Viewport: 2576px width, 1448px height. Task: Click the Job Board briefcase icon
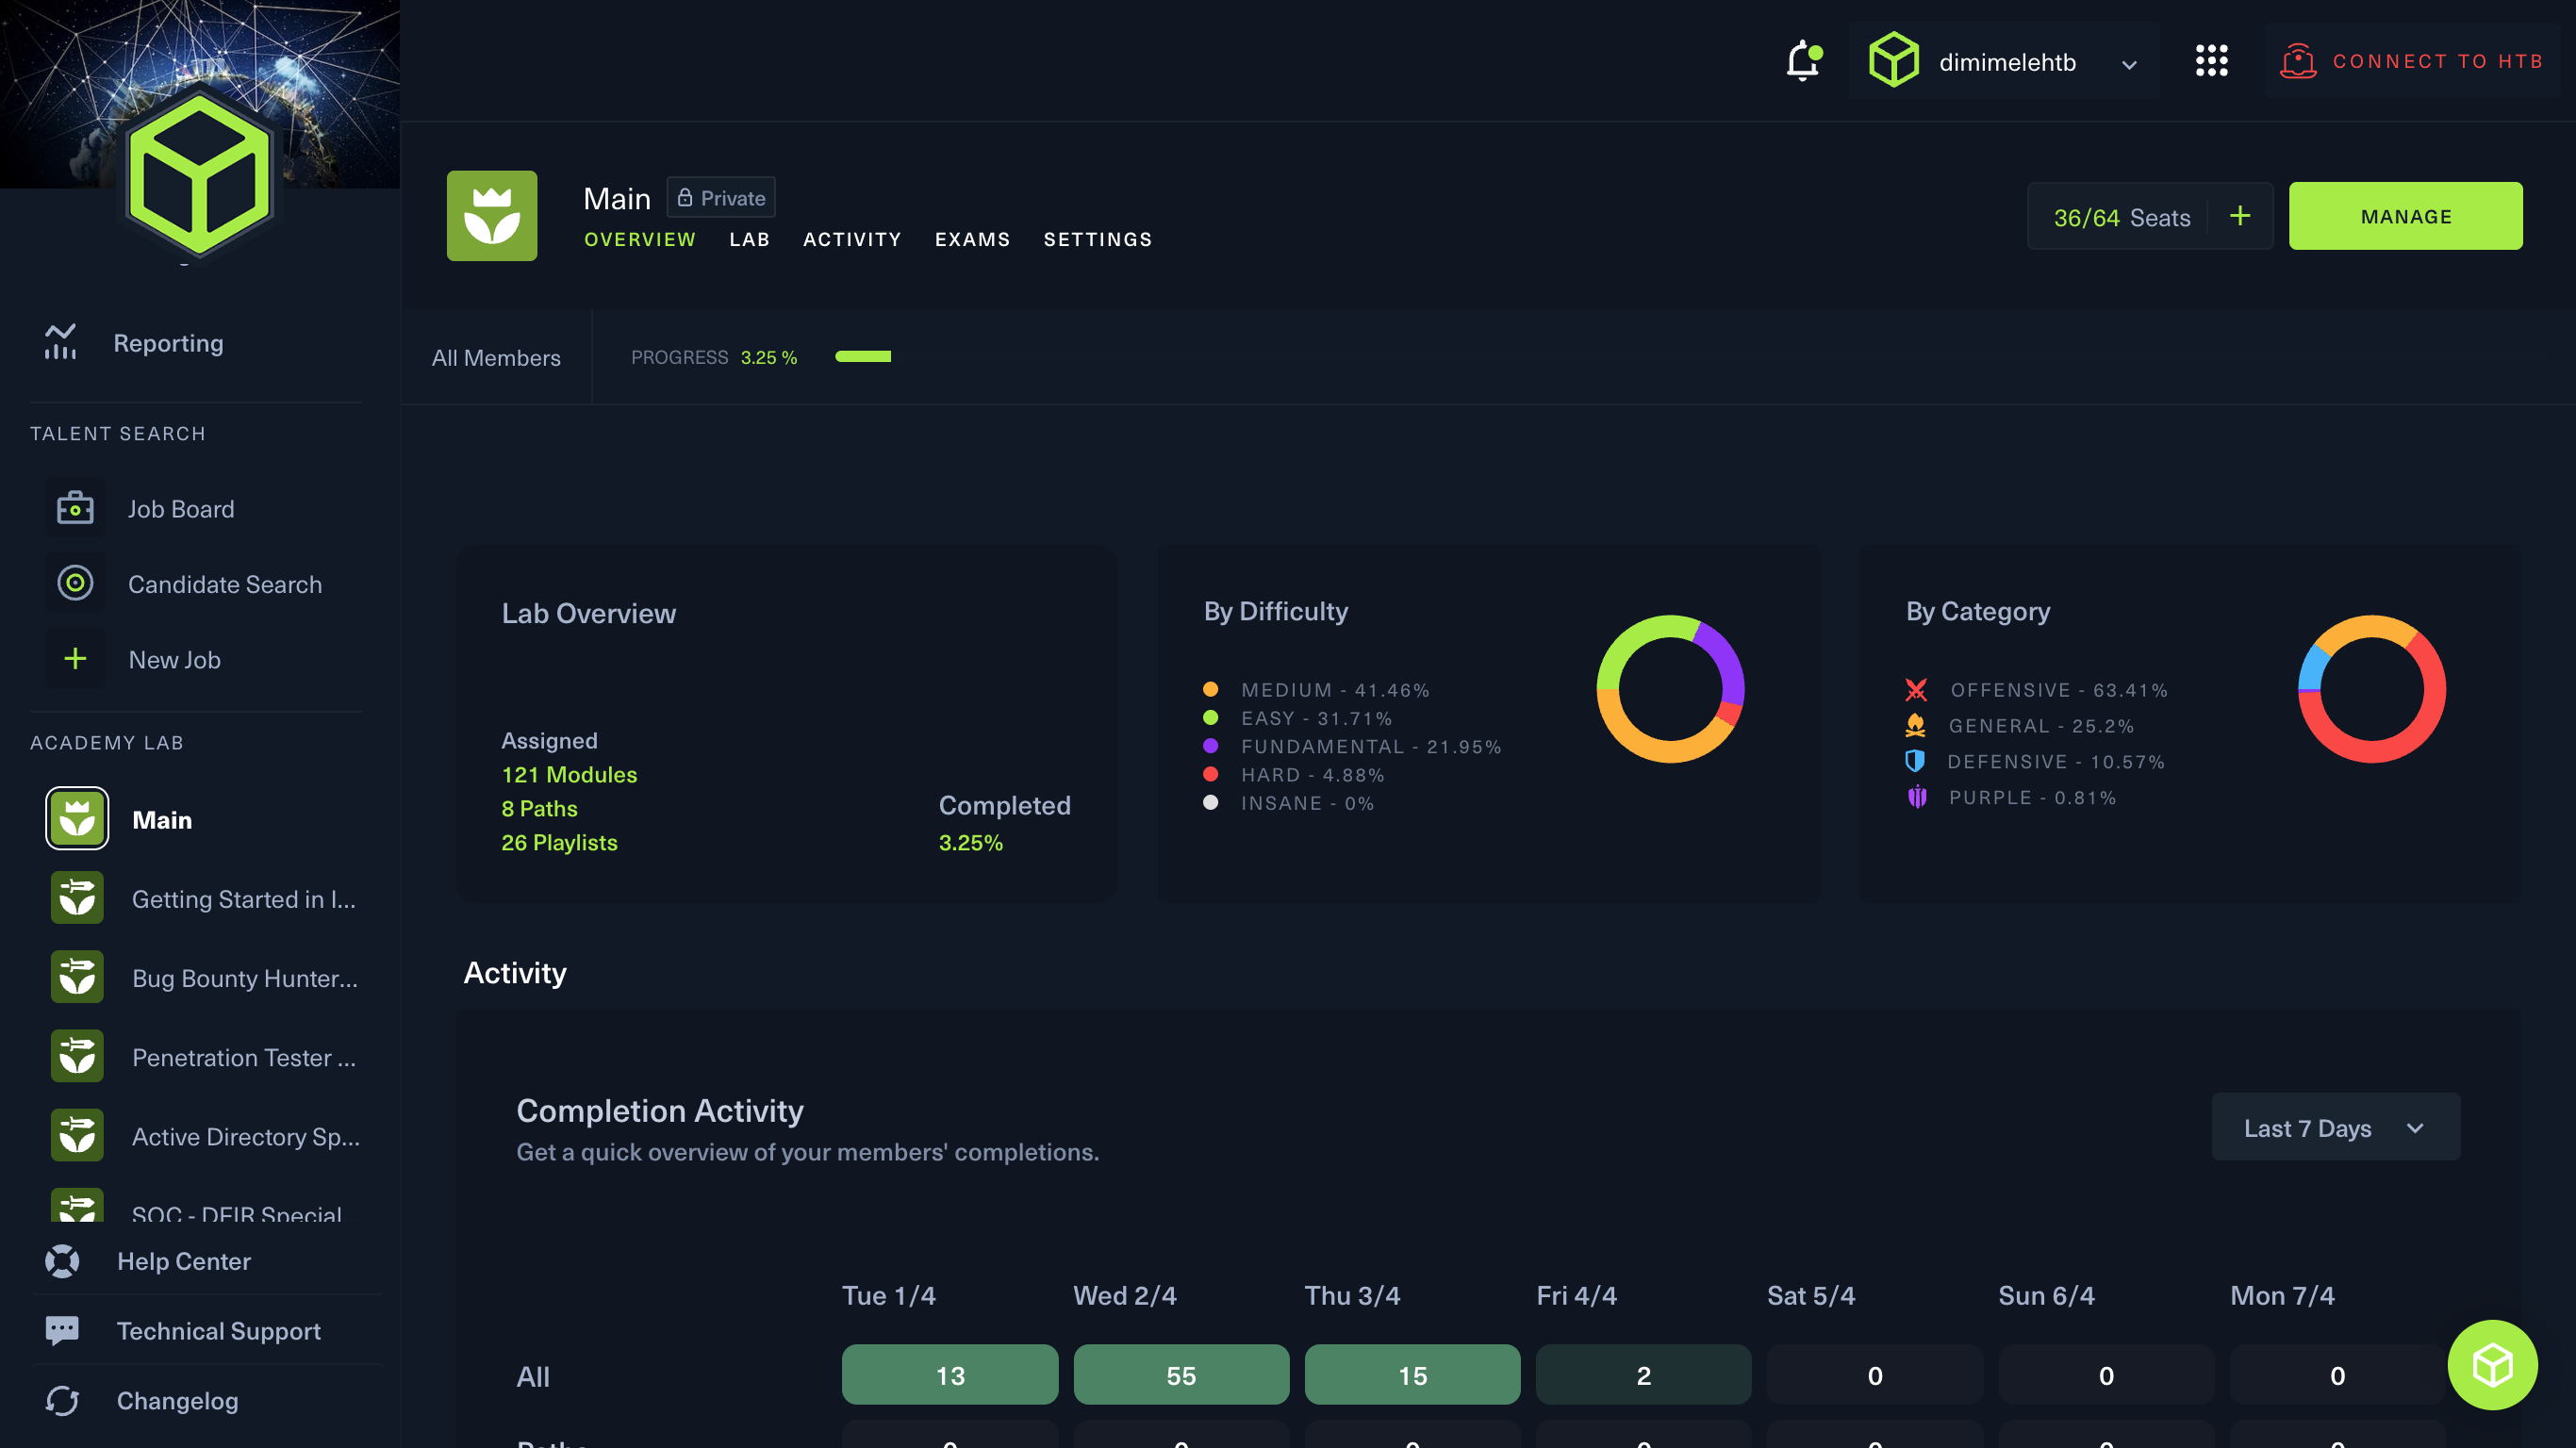point(75,508)
